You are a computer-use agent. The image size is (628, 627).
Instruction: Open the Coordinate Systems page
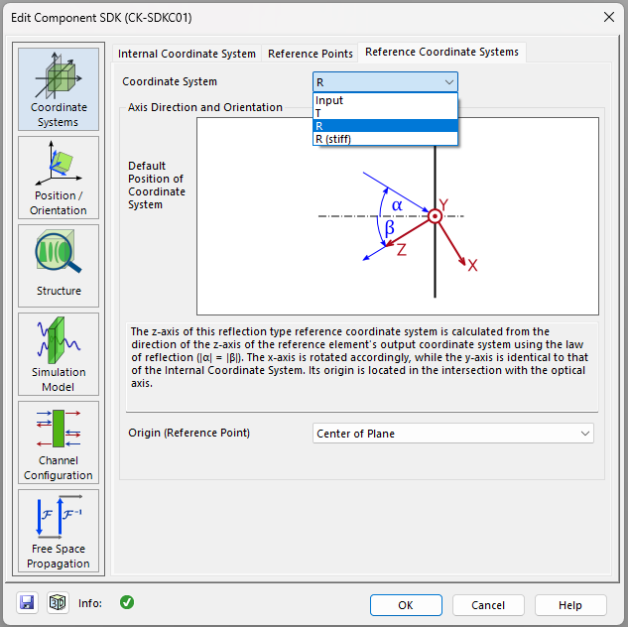[59, 89]
